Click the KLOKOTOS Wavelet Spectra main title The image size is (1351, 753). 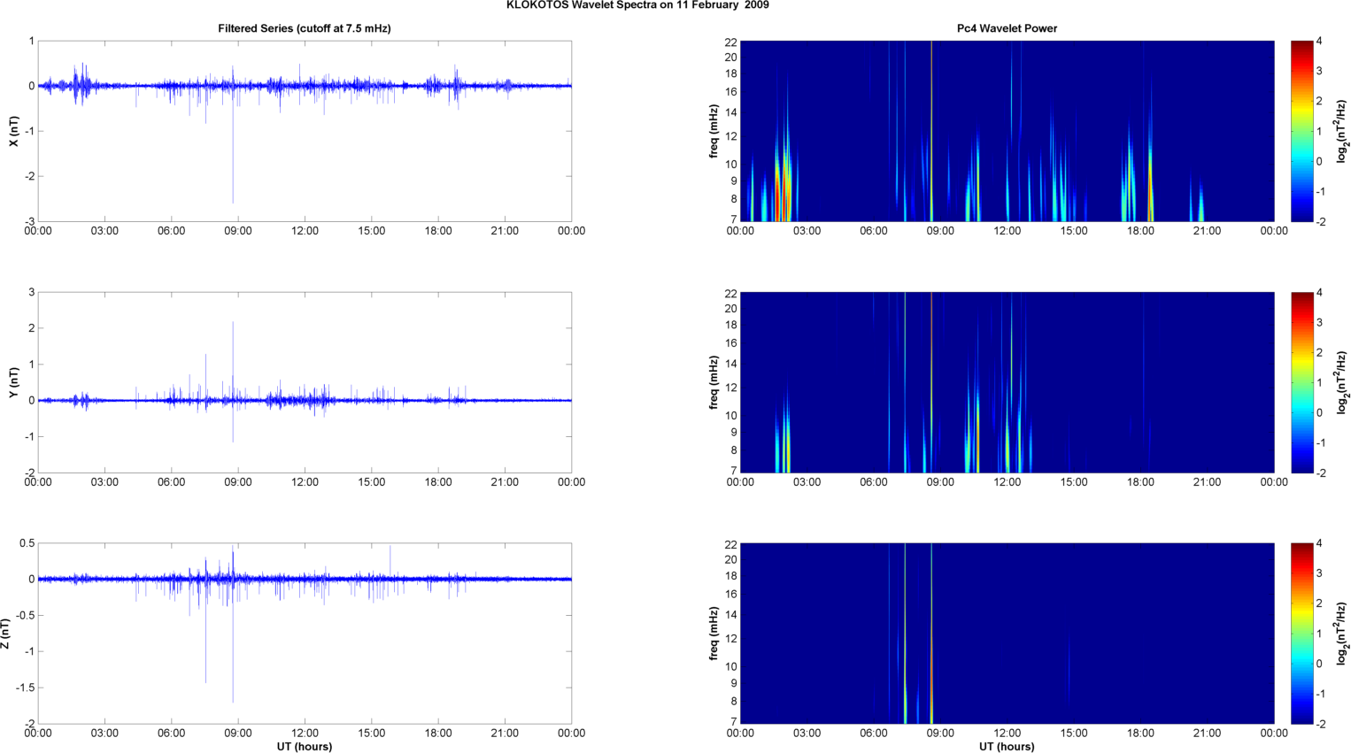click(x=637, y=5)
